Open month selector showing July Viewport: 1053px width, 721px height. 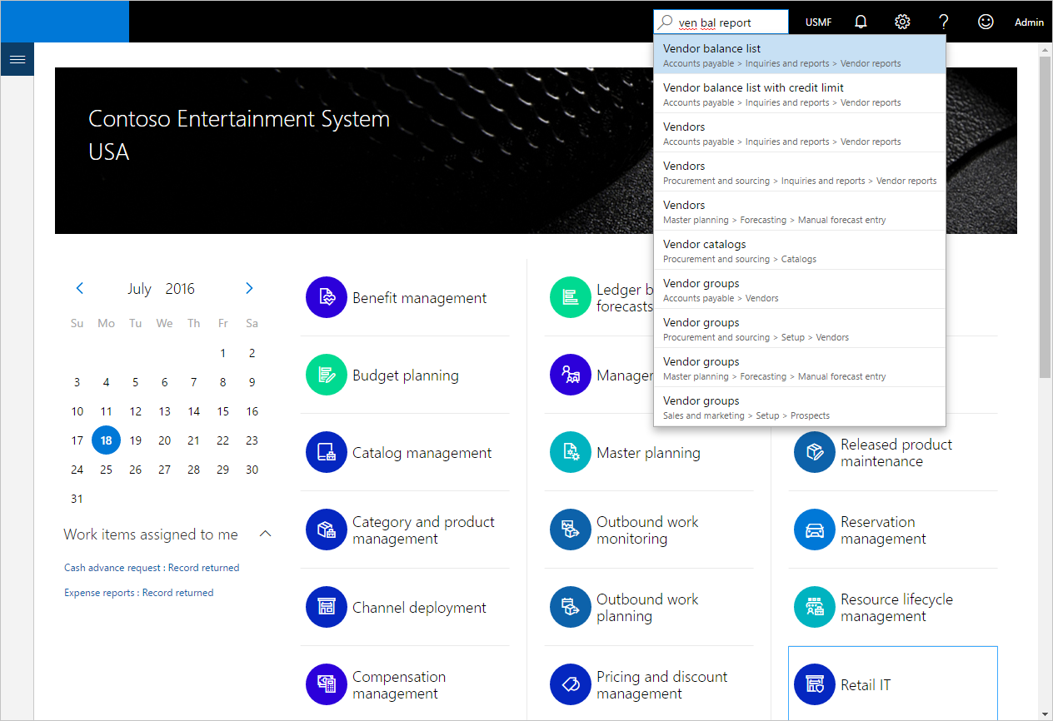coord(139,289)
